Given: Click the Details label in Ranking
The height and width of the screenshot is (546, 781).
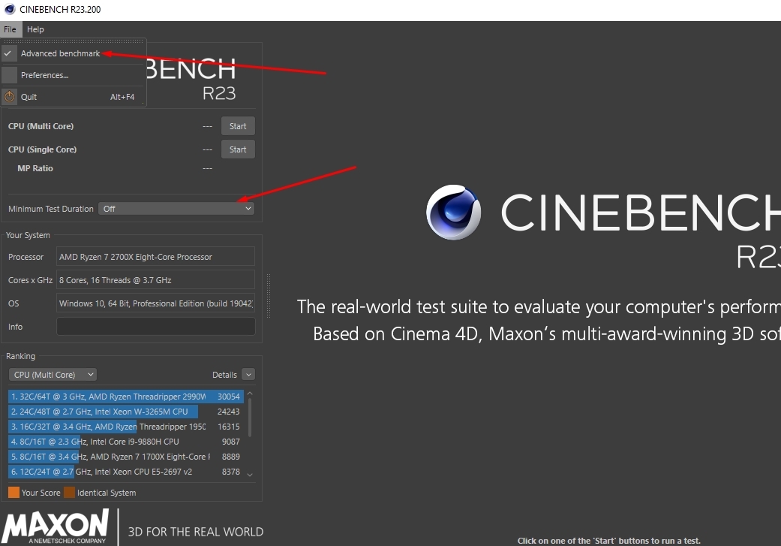Looking at the screenshot, I should (x=224, y=375).
